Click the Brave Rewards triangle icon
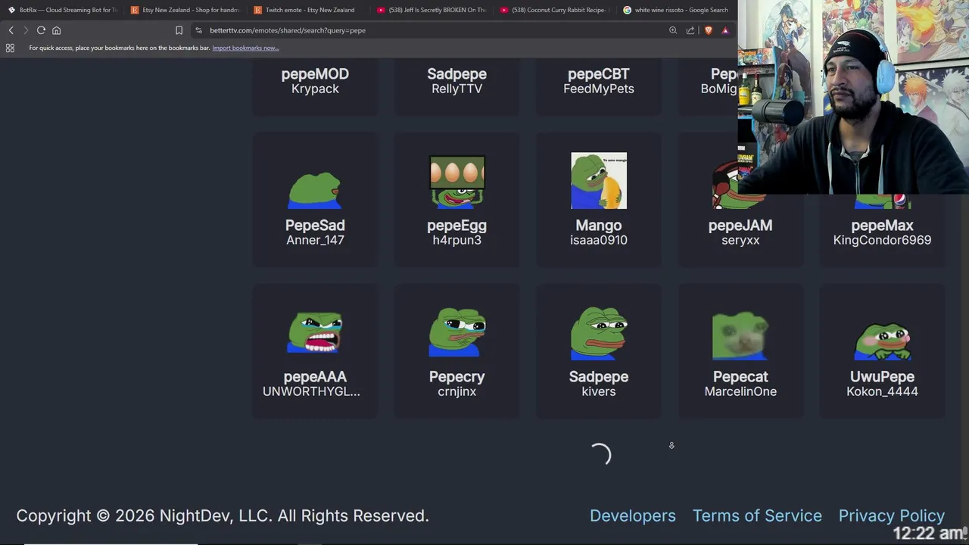Screen dimensions: 969x545 pos(725,30)
